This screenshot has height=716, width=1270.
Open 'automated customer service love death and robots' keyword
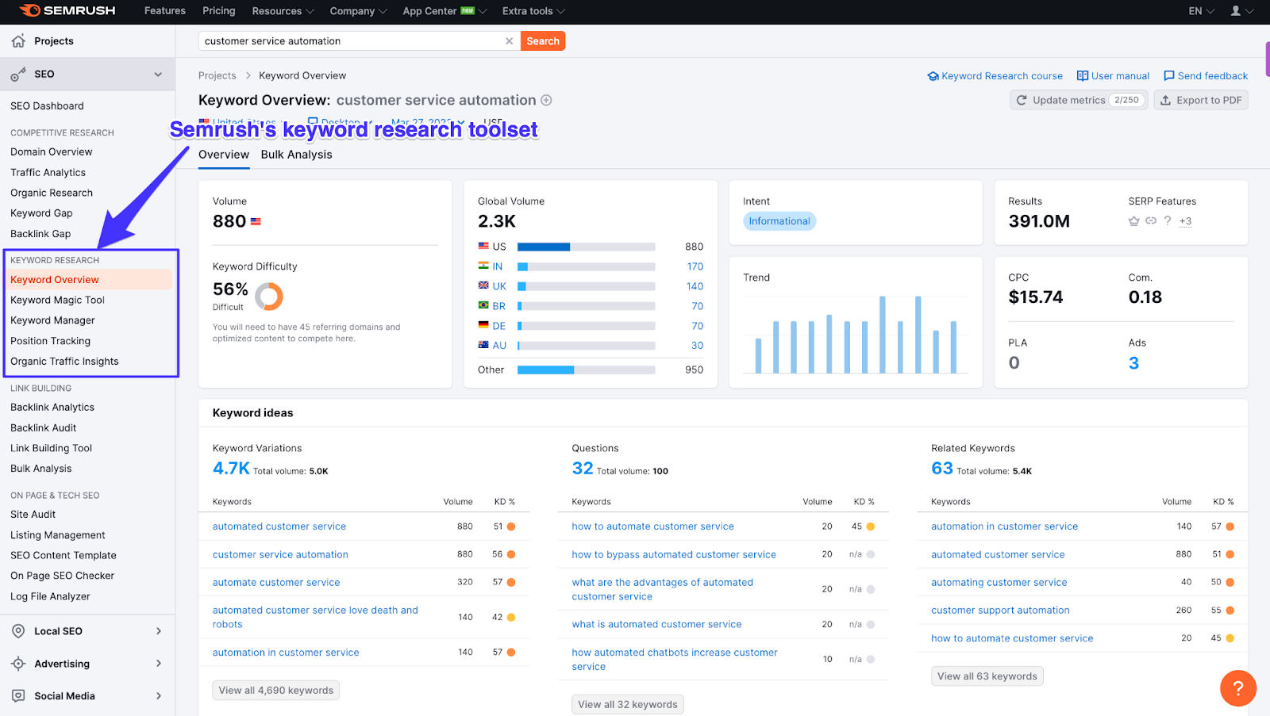(x=315, y=617)
